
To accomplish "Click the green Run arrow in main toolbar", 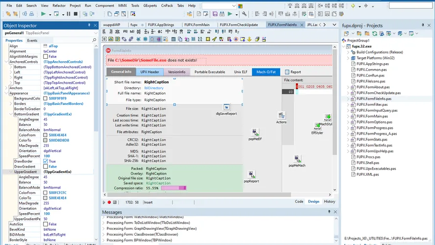I will click(43, 14).
